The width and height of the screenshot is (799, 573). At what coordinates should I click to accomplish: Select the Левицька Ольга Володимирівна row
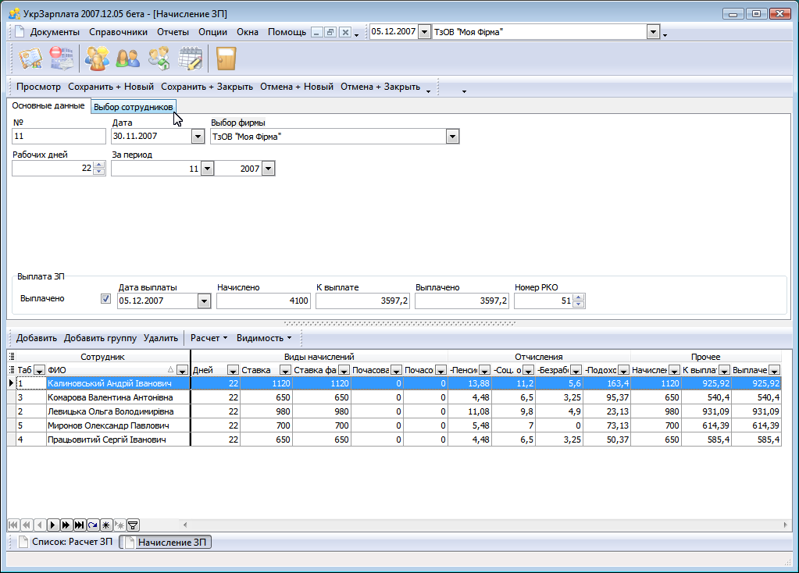click(x=110, y=411)
